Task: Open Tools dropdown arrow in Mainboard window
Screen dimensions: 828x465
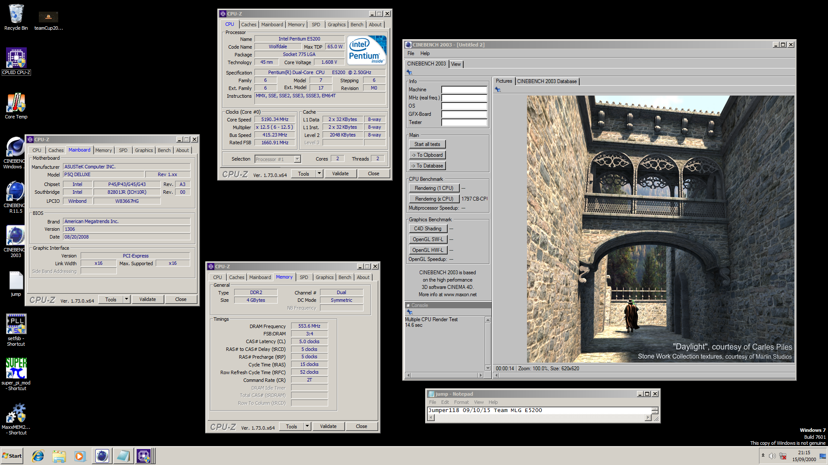Action: point(126,299)
